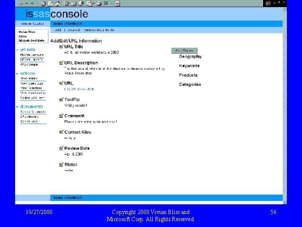Open the Favorites pane icon
Image resolution: width=302 pixels, height=227 pixels.
point(73,3)
